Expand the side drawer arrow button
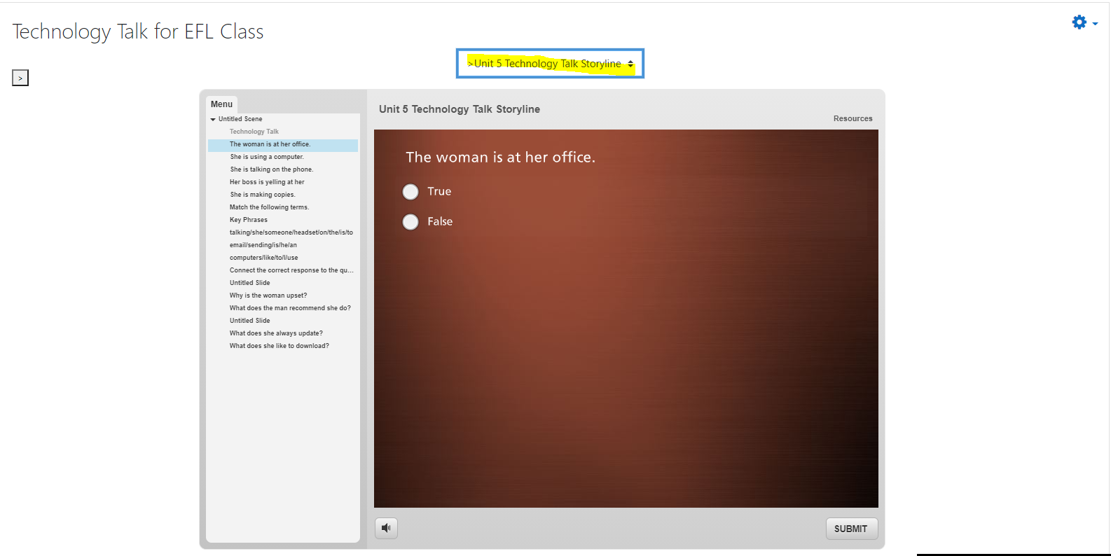Screen dimensions: 1111x556 coord(20,78)
